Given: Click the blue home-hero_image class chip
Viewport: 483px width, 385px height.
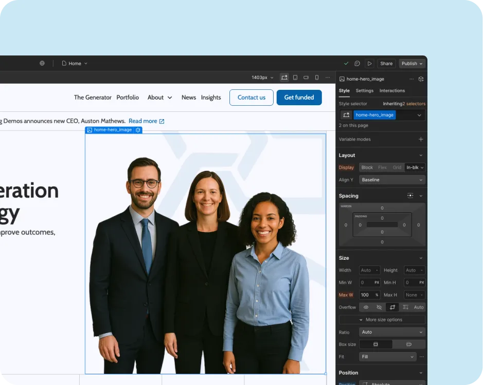Looking at the screenshot, I should pyautogui.click(x=374, y=115).
